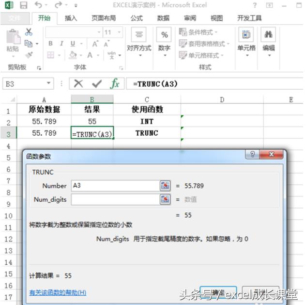The width and height of the screenshot is (305, 305).
Task: Toggle Bold formatting button
Action: click(x=50, y=44)
